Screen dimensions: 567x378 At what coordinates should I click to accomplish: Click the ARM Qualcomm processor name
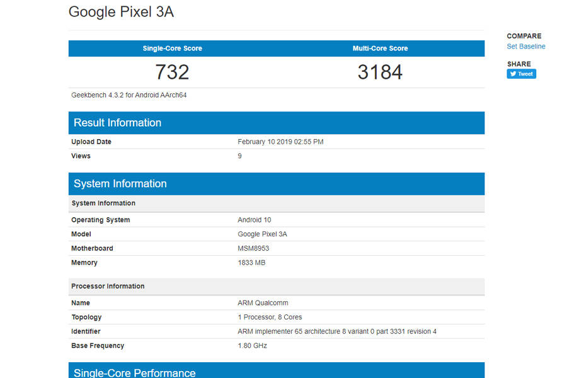[x=263, y=302]
